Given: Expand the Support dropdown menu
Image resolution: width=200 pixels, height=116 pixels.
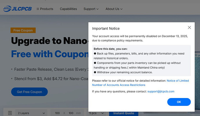Looking at the screenshot, I should click(91, 9).
